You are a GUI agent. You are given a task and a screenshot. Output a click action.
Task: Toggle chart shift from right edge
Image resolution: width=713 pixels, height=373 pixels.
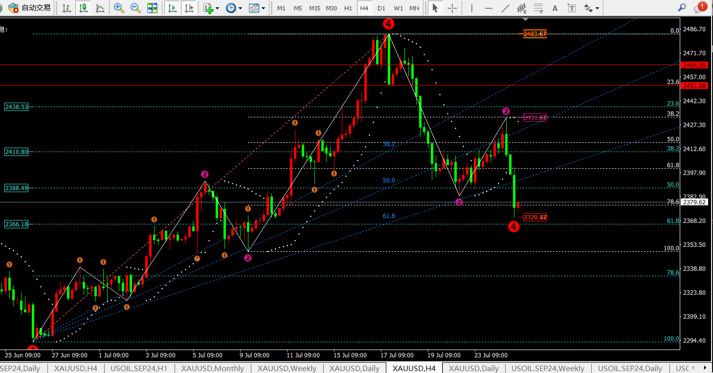coord(188,8)
